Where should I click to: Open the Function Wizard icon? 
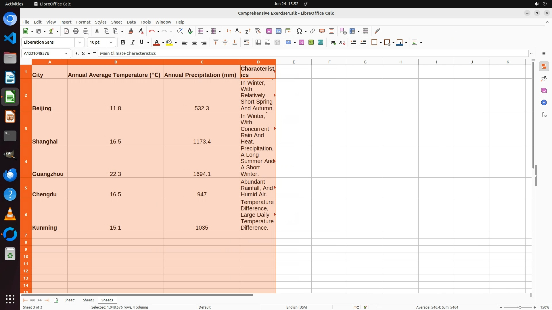pos(77,53)
